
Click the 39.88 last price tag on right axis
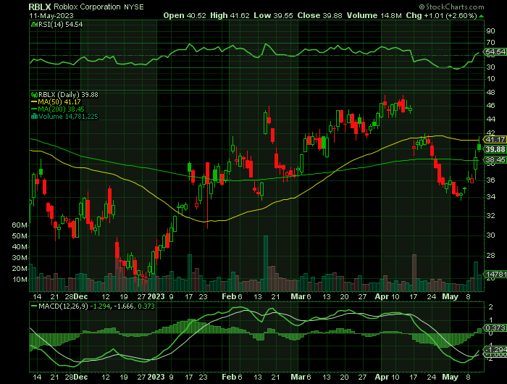[495, 149]
